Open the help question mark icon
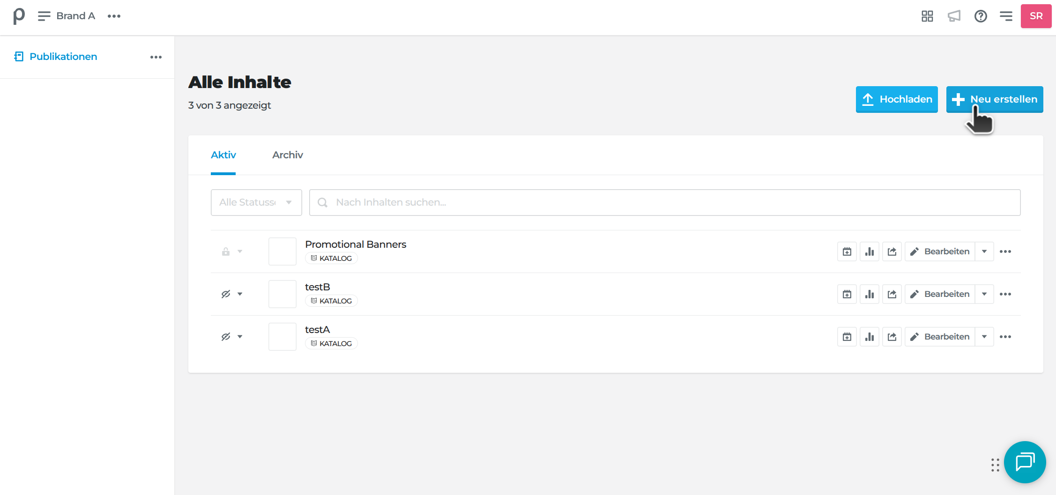This screenshot has height=495, width=1056. (x=981, y=16)
